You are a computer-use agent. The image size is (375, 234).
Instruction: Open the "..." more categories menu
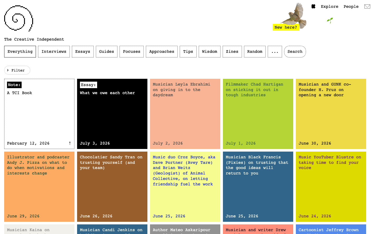[x=275, y=51]
